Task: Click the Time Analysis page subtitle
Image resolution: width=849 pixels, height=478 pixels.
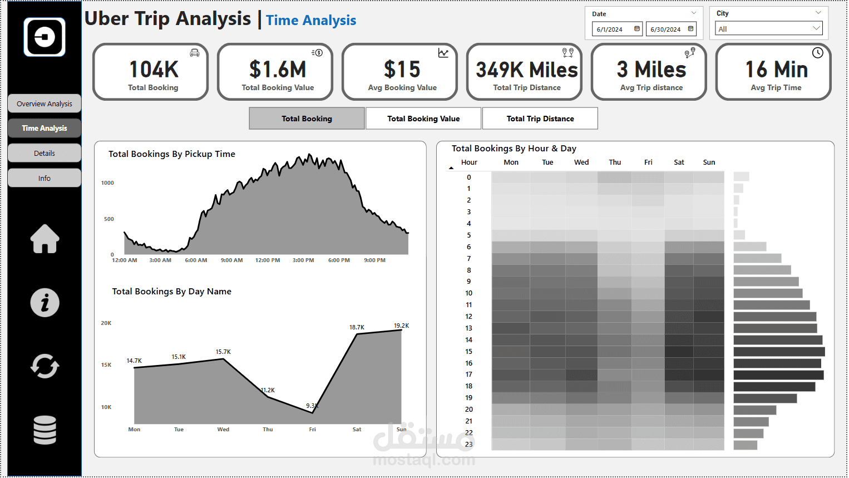Action: 311,20
